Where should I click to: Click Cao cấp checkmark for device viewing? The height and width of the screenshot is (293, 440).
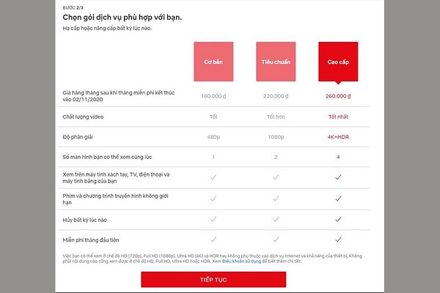click(338, 177)
